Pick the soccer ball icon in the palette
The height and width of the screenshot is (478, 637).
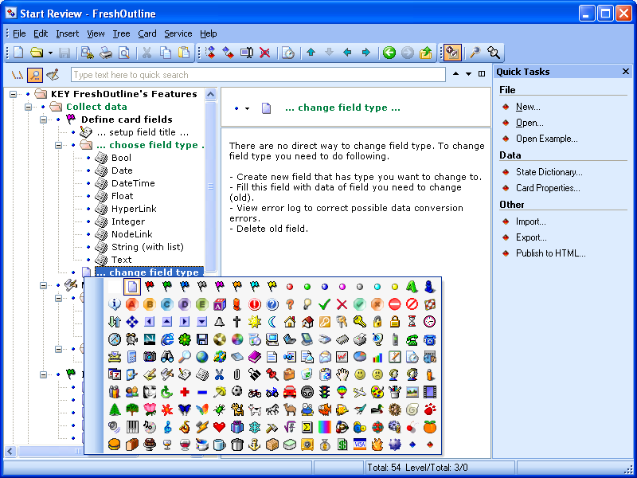point(236,392)
